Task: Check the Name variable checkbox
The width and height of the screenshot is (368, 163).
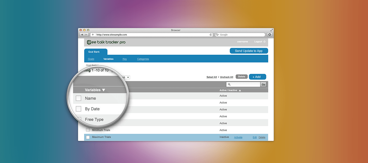Action: (x=78, y=98)
